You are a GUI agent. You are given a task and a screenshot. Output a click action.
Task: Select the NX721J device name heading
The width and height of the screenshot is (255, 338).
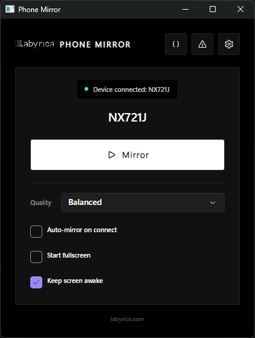click(x=127, y=117)
